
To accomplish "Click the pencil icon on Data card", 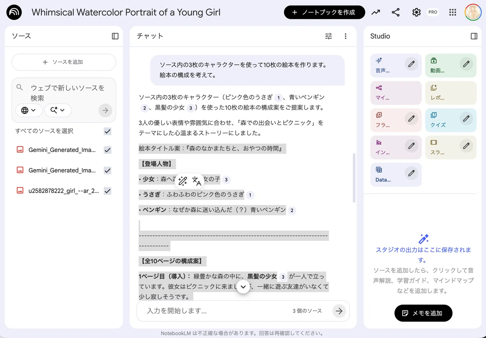I will pyautogui.click(x=411, y=173).
